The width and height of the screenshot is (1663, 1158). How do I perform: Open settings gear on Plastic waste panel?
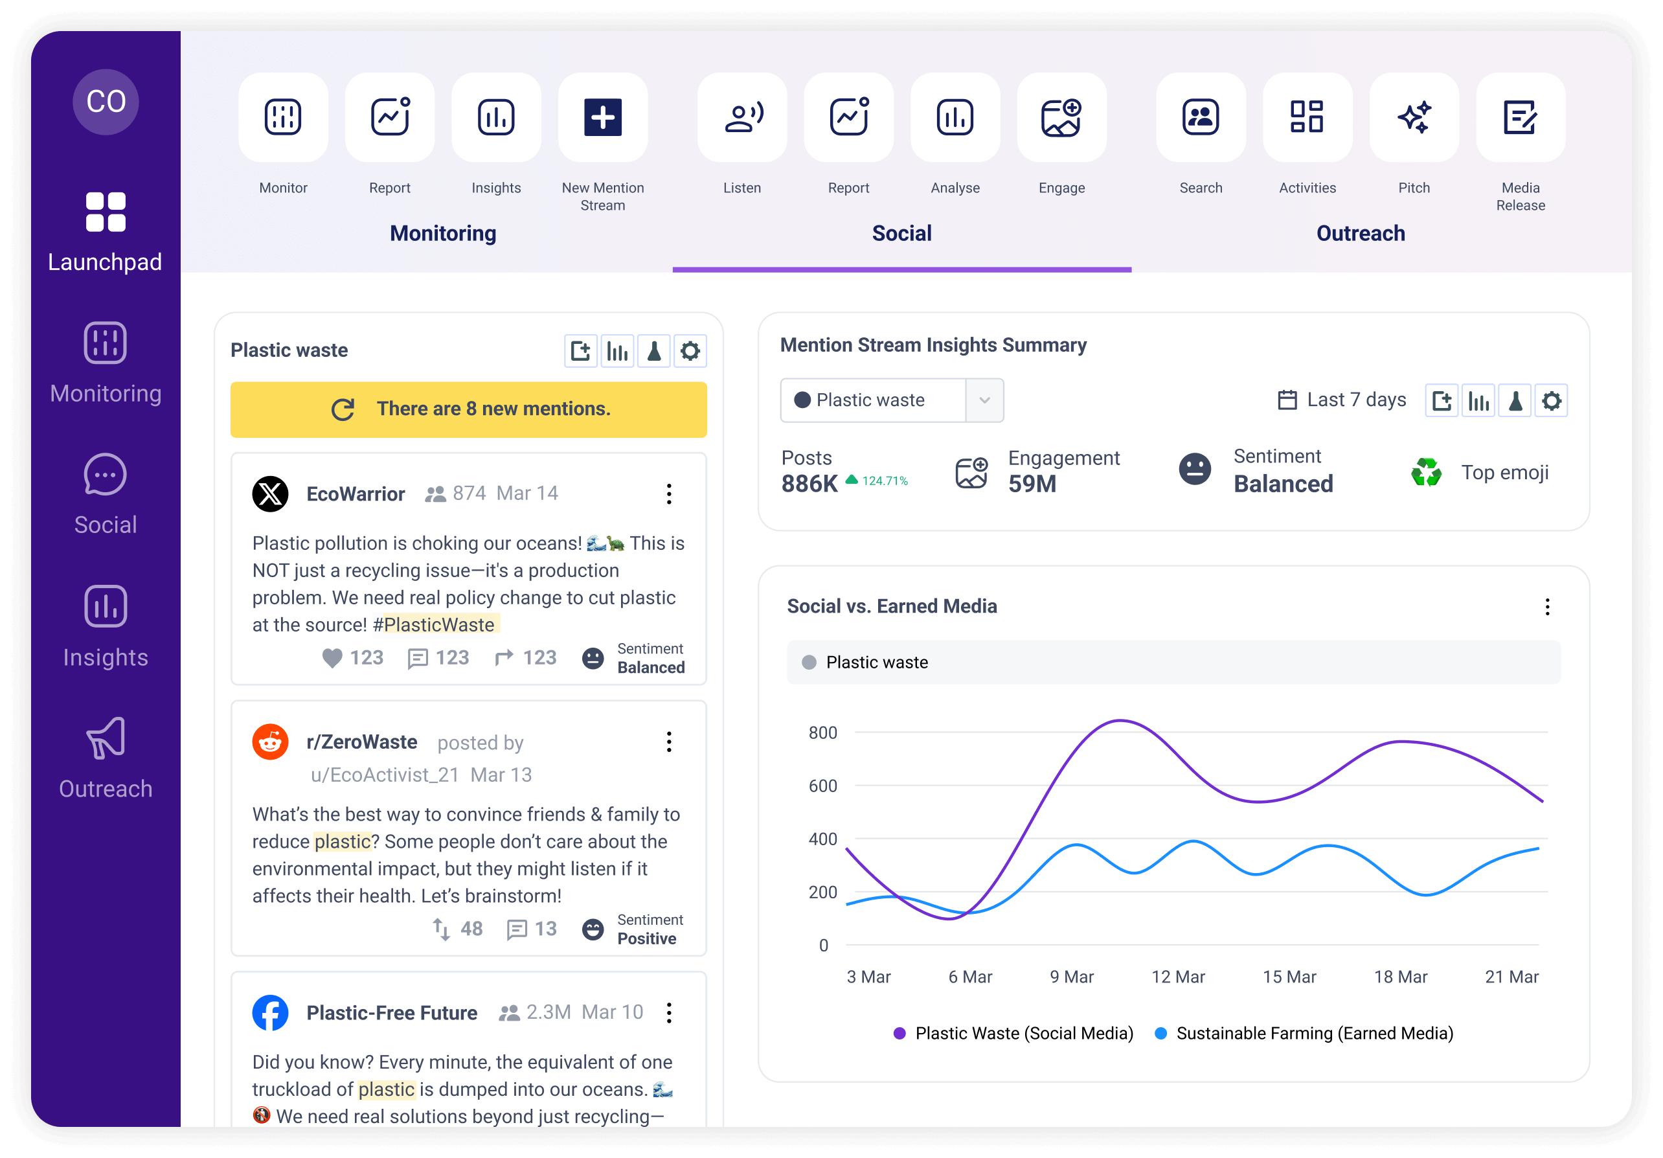tap(690, 350)
